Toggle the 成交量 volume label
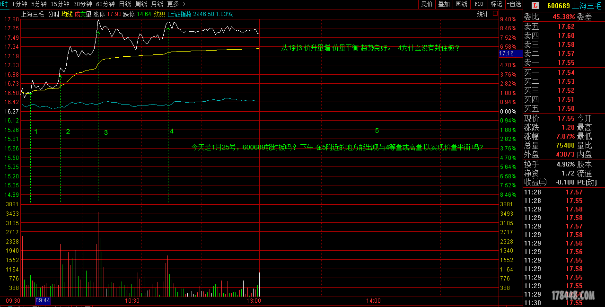Image resolution: width=605 pixels, height=307 pixels. tap(83, 14)
